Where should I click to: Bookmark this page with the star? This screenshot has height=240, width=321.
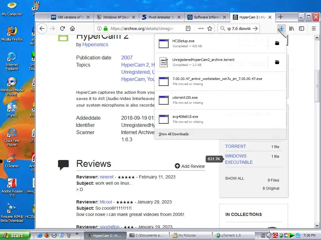210,28
